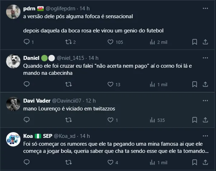
Task: Bookmark Davi Vader's tweet
Action: click(195, 120)
